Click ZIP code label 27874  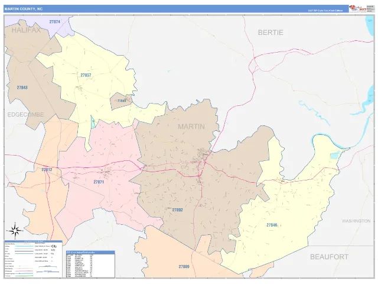pyautogui.click(x=55, y=22)
